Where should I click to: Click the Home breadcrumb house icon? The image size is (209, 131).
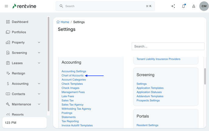[x=58, y=22]
